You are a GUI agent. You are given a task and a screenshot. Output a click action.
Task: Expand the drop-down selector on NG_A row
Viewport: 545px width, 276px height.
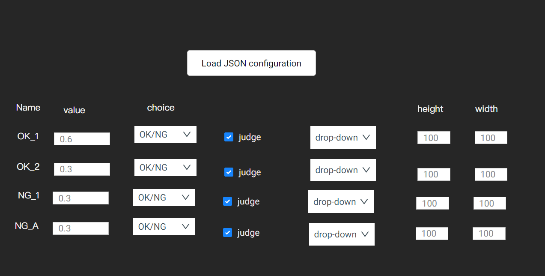(342, 234)
